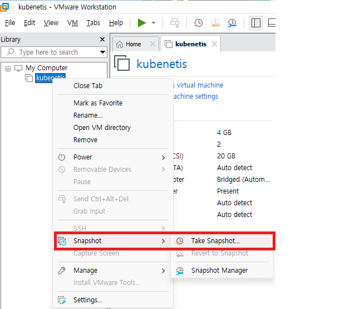
Task: Click the power on virtual machine link
Action: tap(198, 85)
